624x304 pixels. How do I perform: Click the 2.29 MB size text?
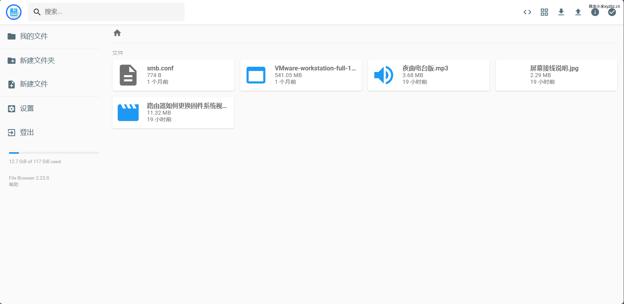tap(541, 75)
